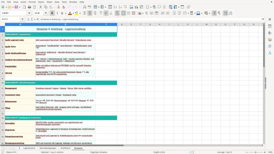The image size is (274, 154).
Task: Expand the Name Box dropdown
Action: 22,19
